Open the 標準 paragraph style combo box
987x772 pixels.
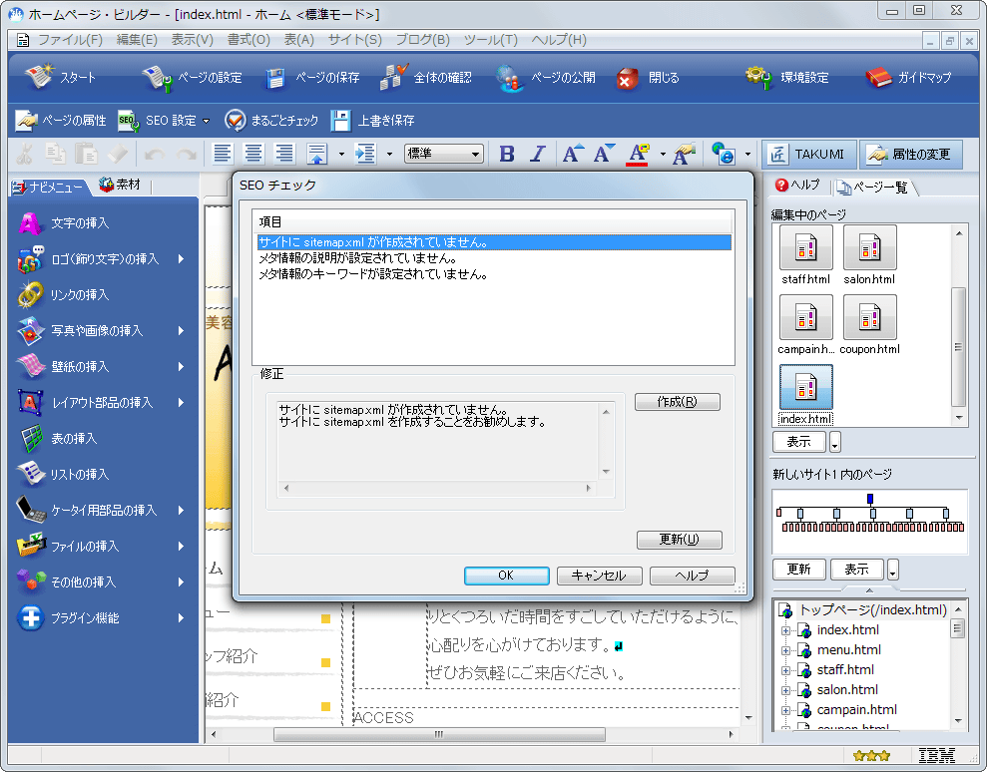[x=444, y=153]
